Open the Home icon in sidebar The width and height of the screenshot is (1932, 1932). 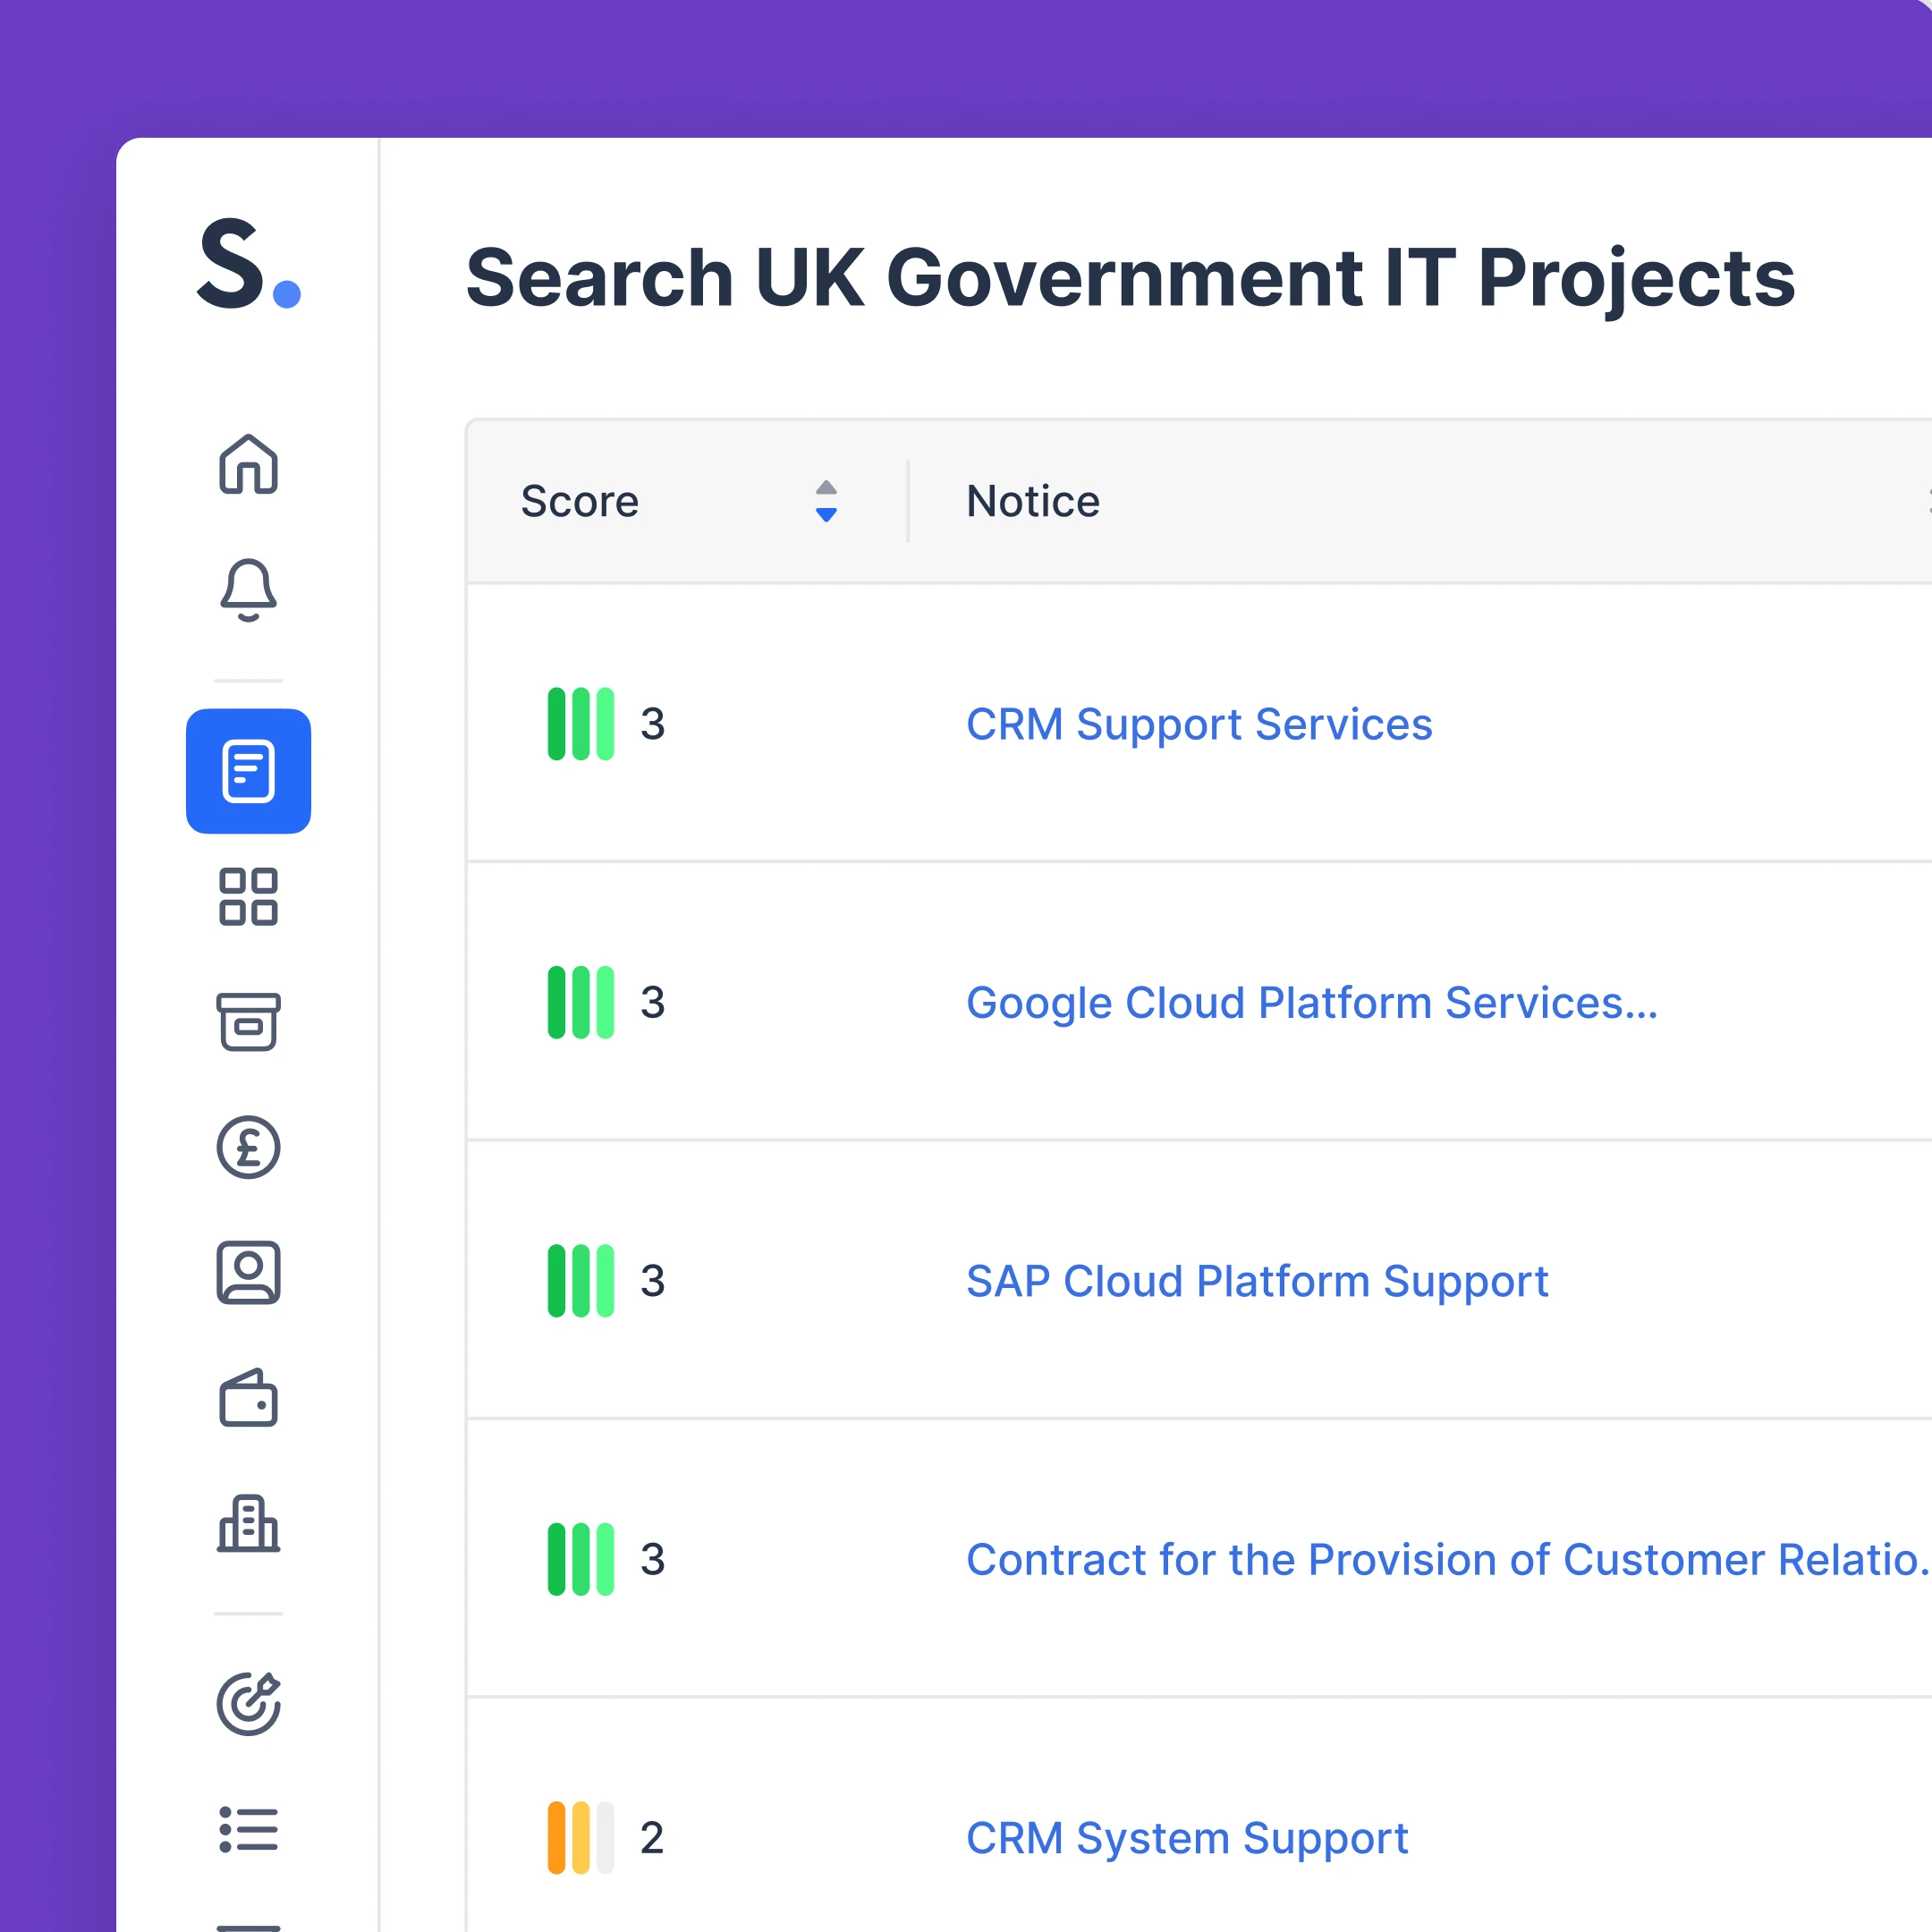coord(248,464)
